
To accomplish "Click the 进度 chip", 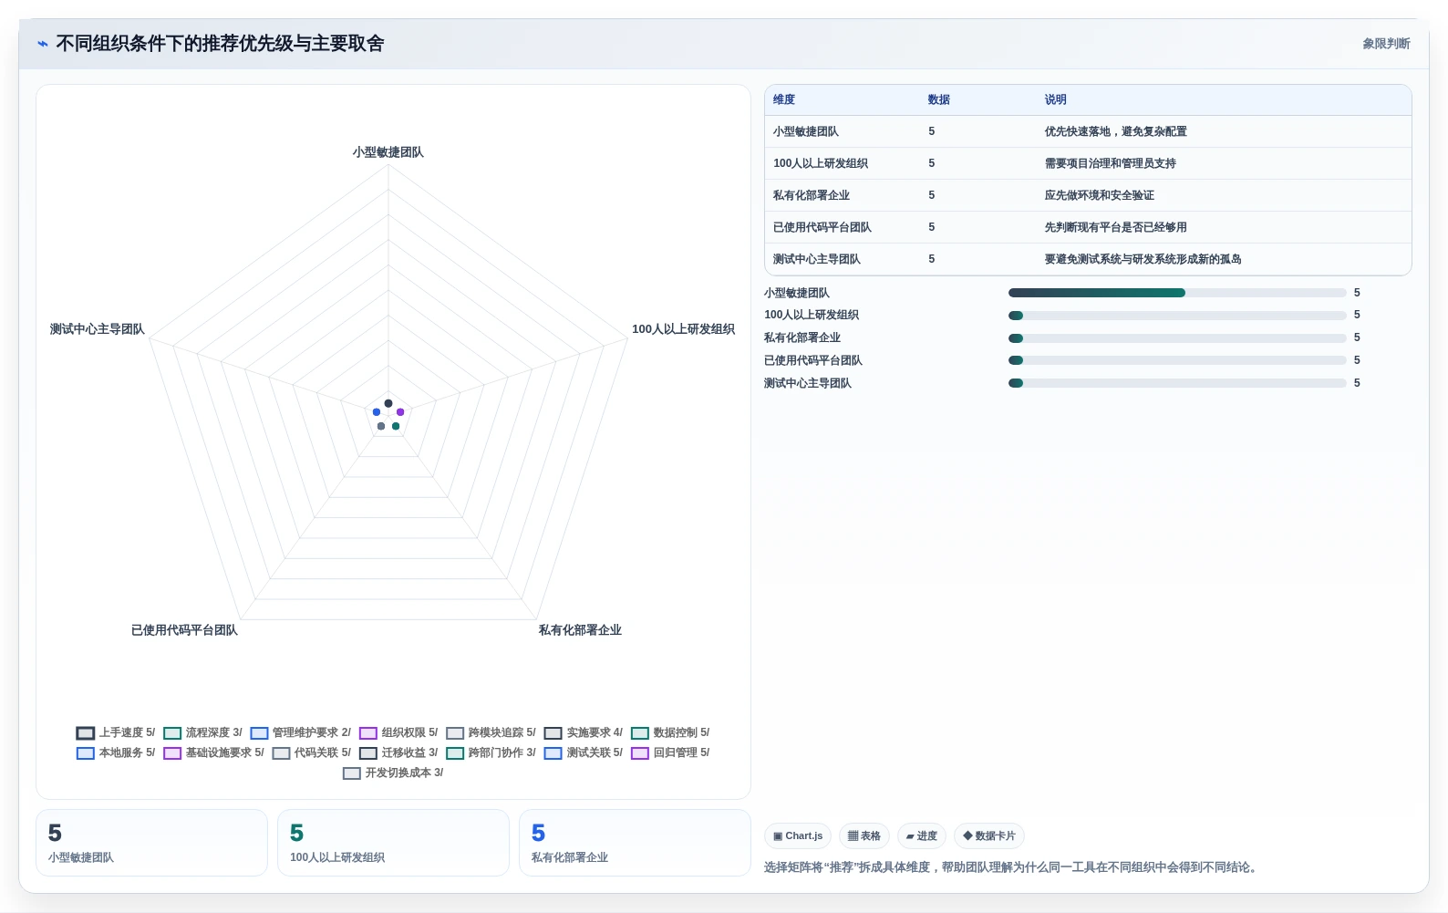I will coord(922,835).
